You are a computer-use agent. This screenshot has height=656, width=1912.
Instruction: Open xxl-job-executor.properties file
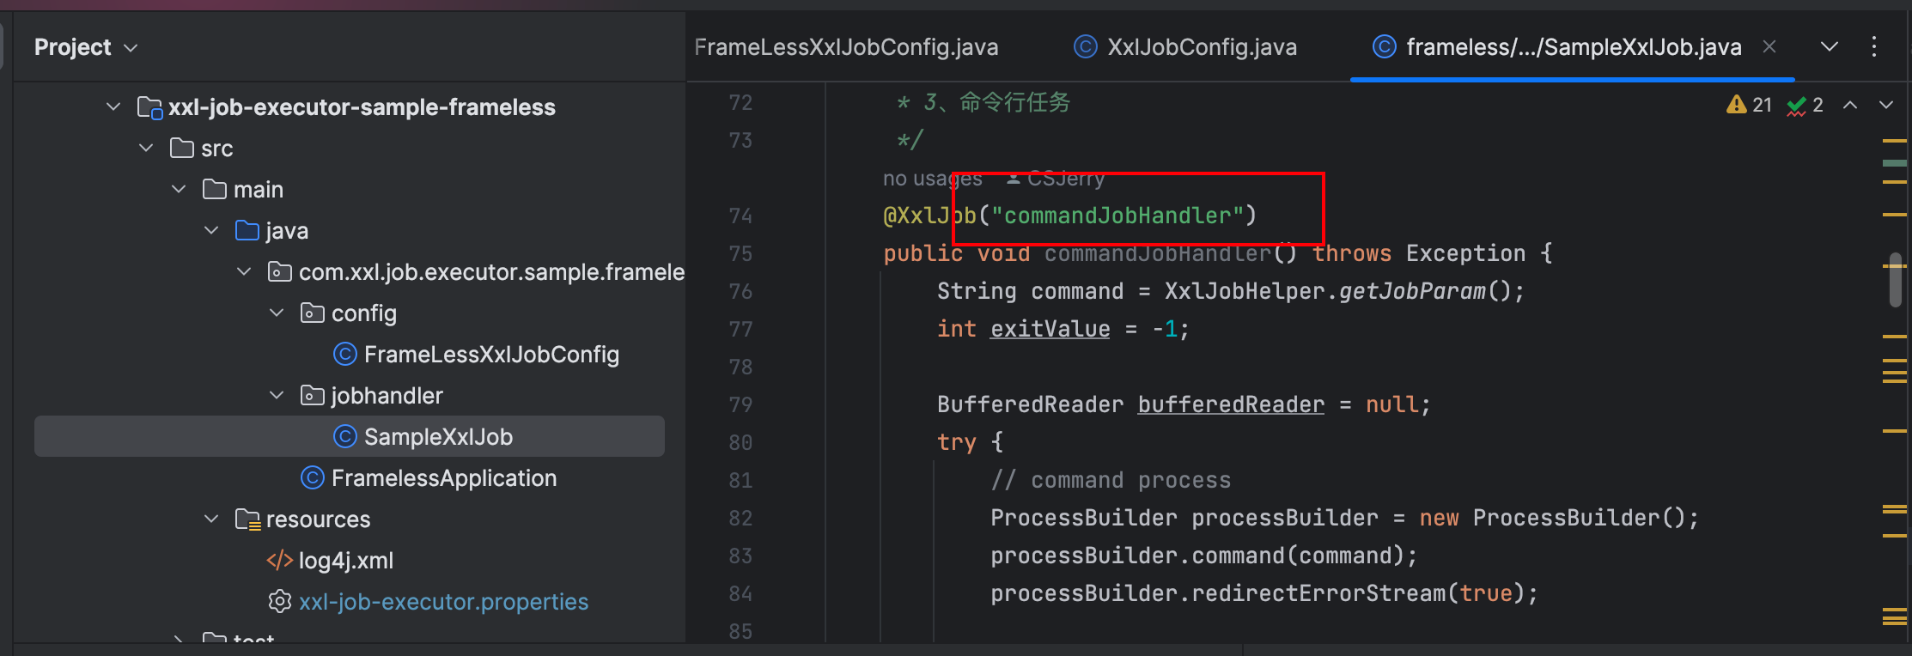pyautogui.click(x=443, y=601)
